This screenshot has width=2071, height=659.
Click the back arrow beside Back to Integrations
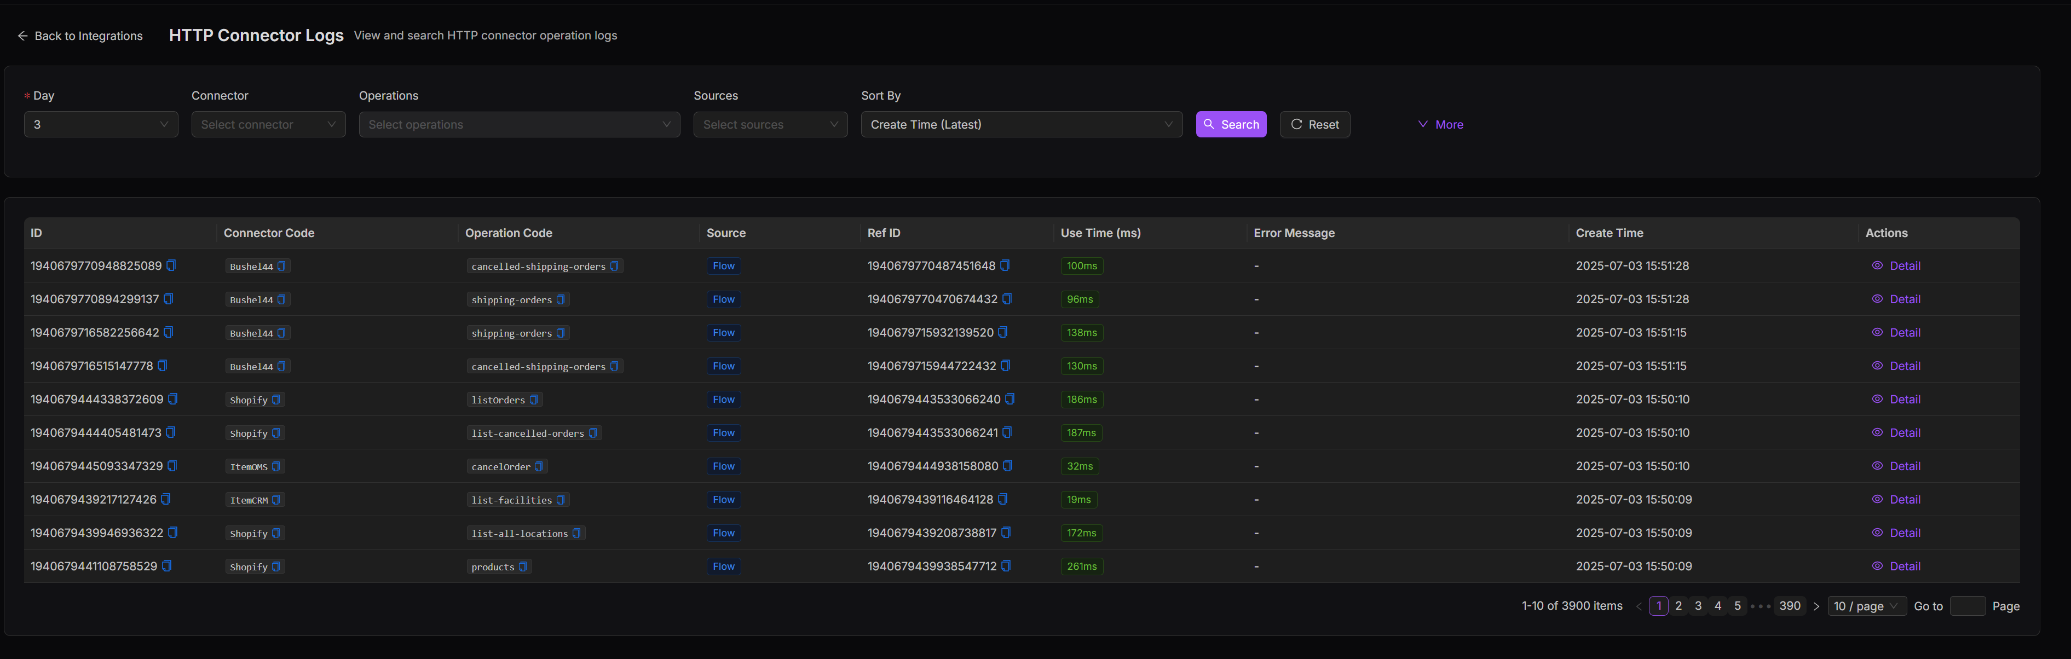[22, 36]
